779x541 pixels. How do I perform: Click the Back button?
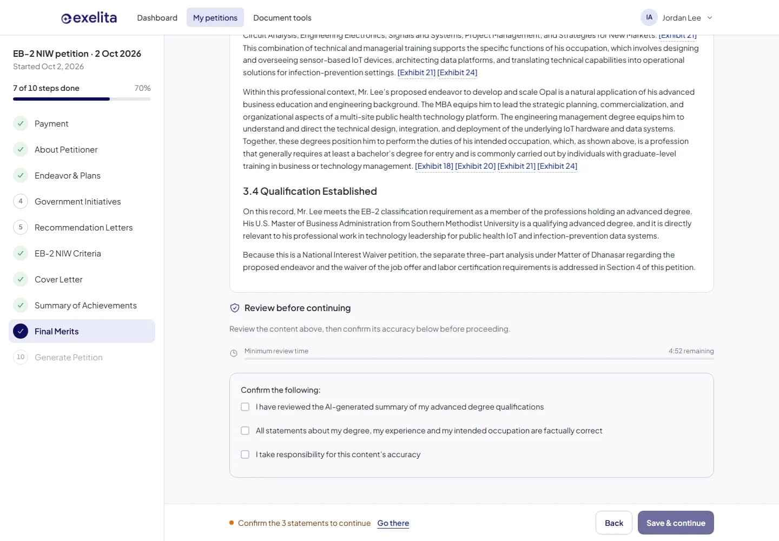tap(614, 523)
